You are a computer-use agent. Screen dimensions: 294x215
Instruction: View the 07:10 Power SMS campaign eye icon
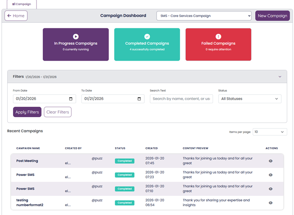point(270,189)
